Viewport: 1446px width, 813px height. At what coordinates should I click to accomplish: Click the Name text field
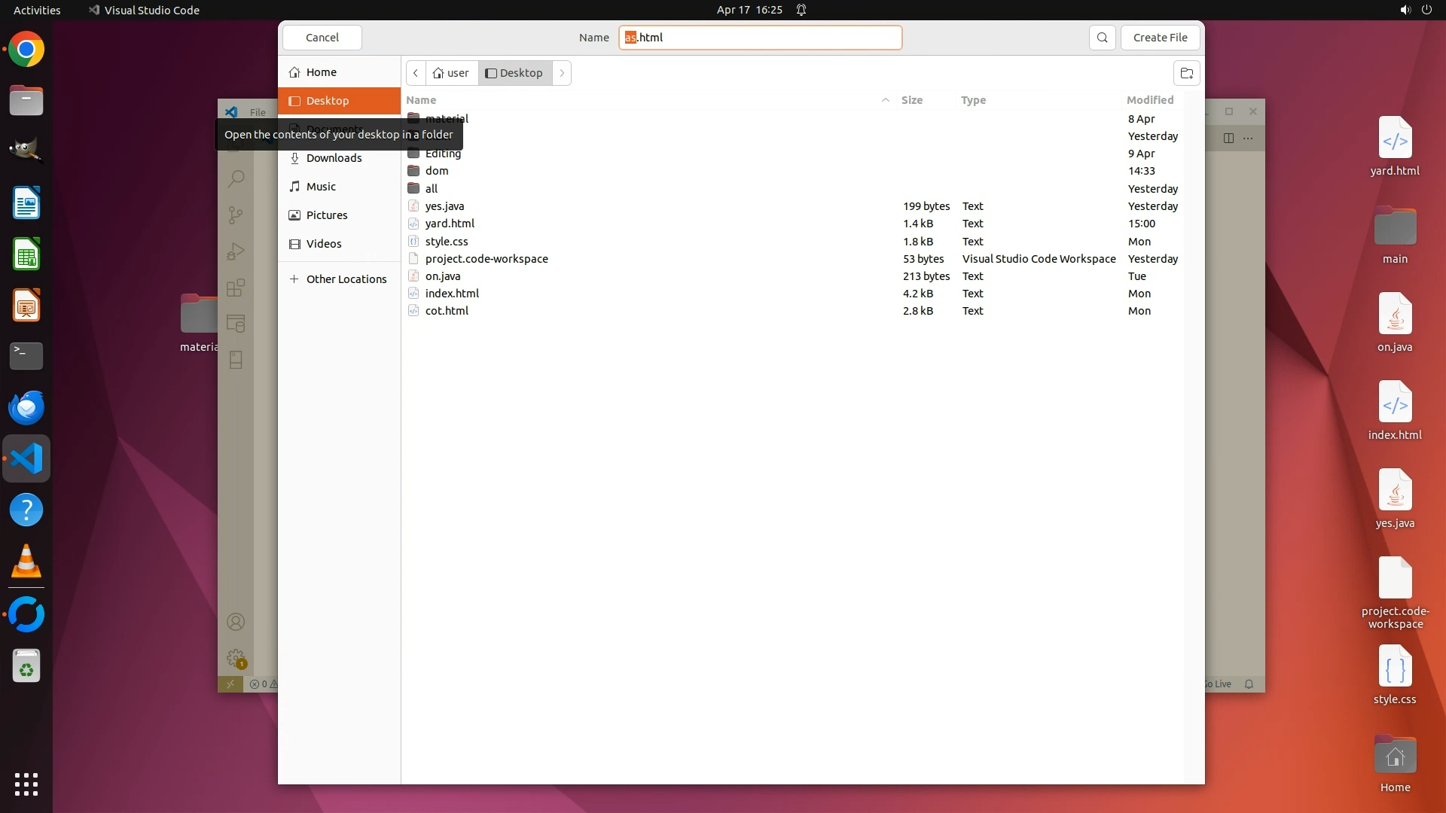click(x=761, y=38)
